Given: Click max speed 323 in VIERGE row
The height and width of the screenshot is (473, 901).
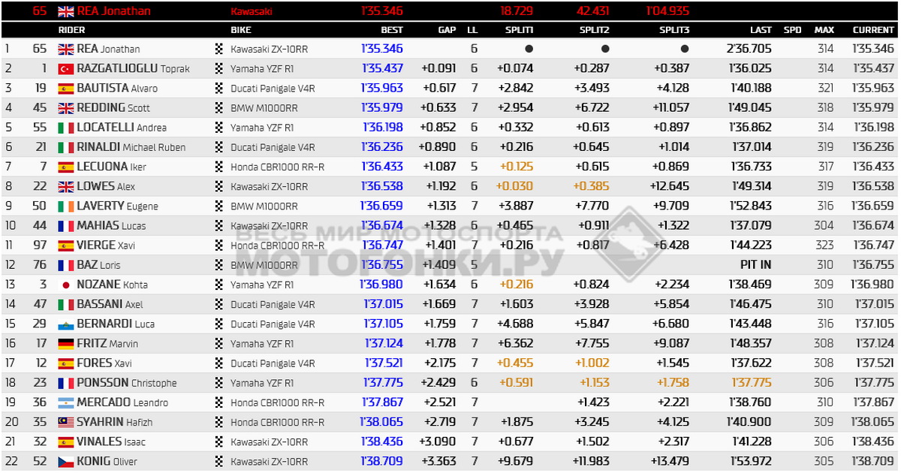Looking at the screenshot, I should 826,246.
